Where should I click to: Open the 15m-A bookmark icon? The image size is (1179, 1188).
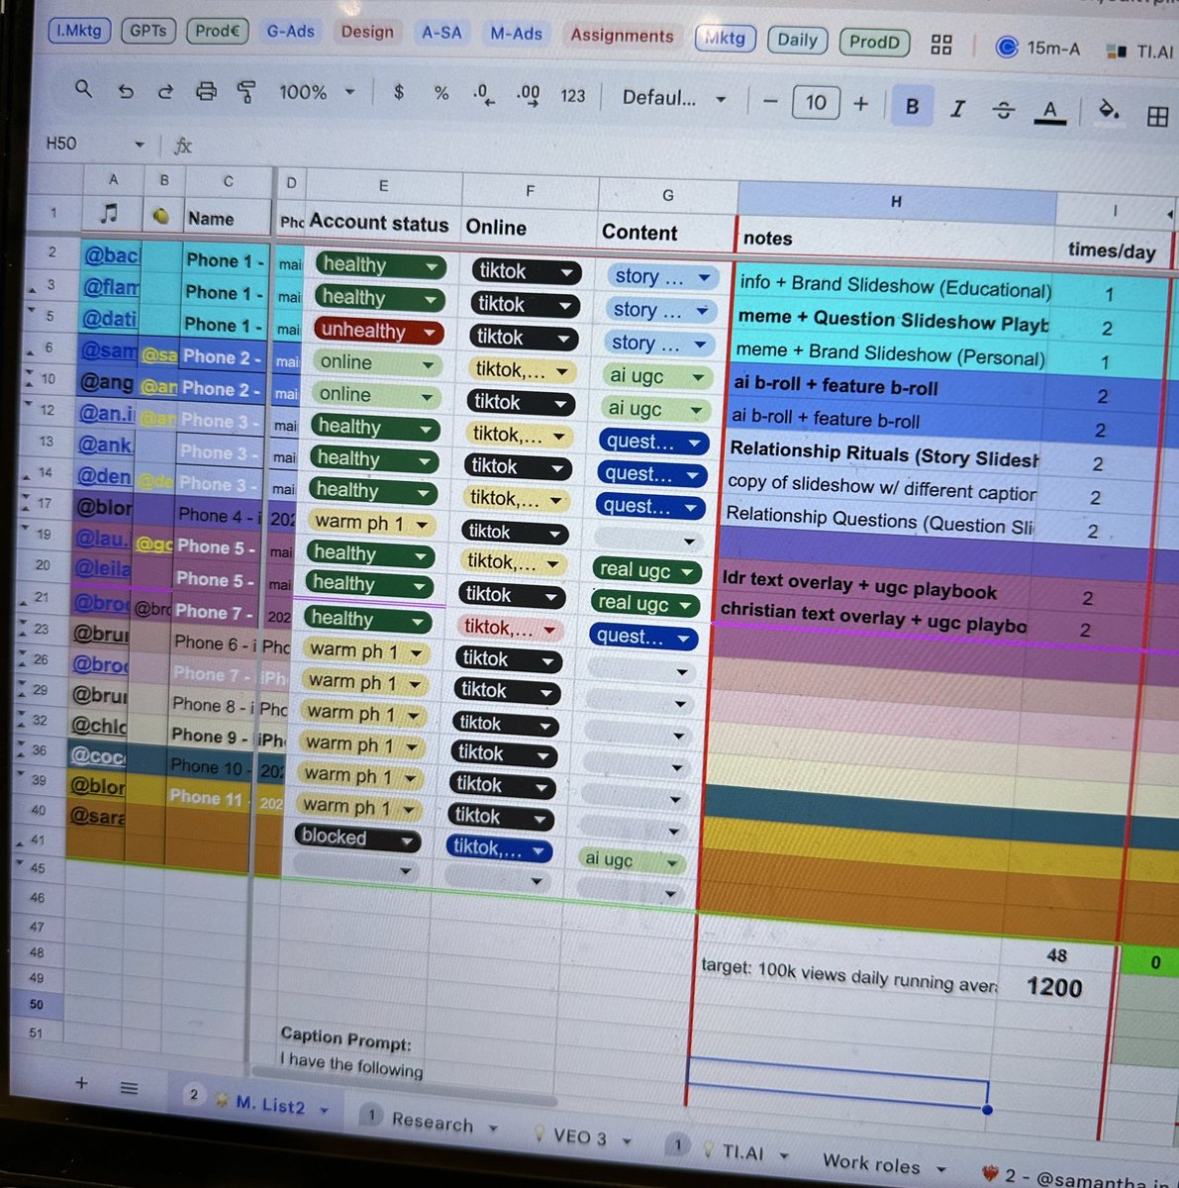[1007, 47]
